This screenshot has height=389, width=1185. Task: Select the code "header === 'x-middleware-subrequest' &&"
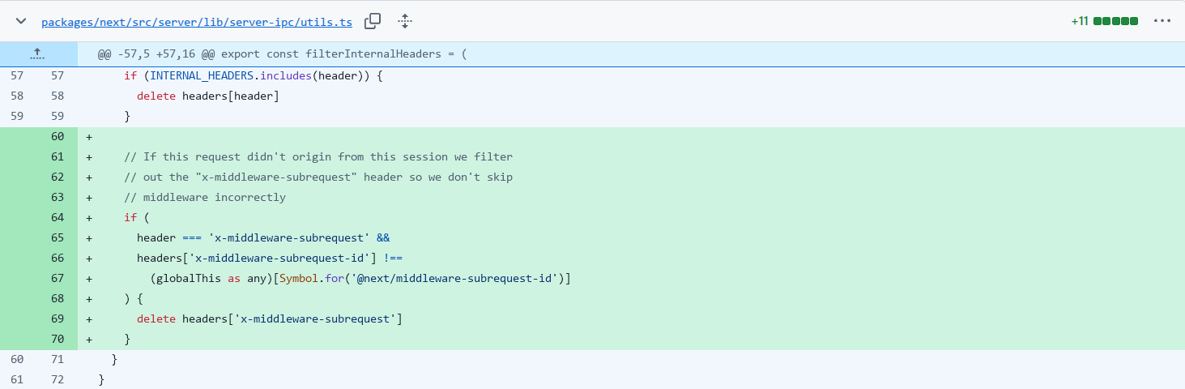tap(263, 237)
